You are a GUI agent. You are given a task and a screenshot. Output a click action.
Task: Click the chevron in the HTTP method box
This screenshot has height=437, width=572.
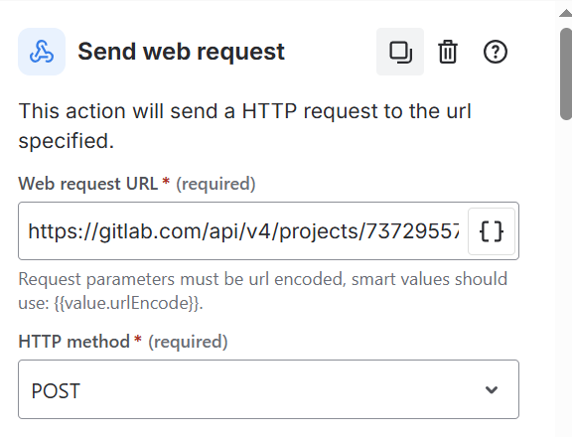(492, 390)
